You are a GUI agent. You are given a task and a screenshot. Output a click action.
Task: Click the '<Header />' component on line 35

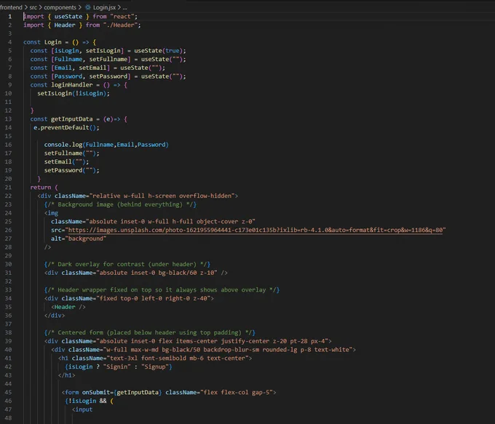click(68, 307)
